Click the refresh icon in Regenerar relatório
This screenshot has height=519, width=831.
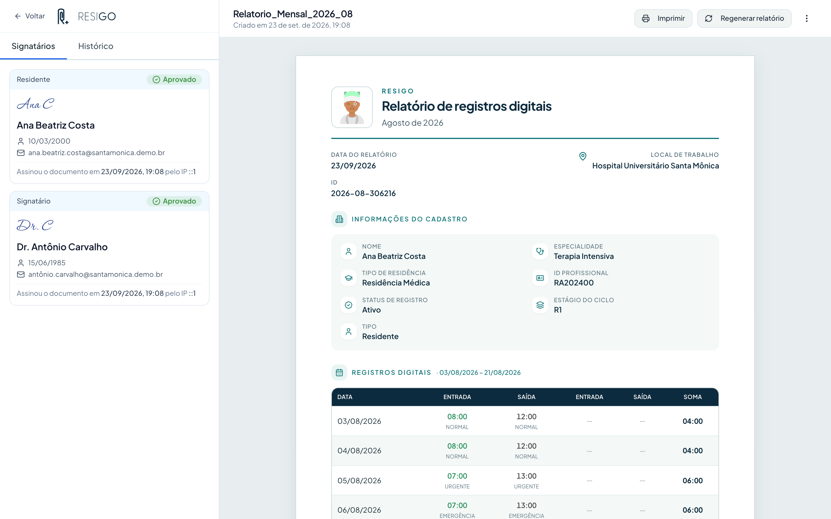pos(709,18)
